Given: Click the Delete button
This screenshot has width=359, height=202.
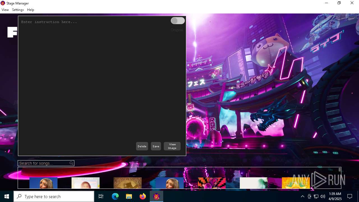Looking at the screenshot, I should [x=142, y=146].
